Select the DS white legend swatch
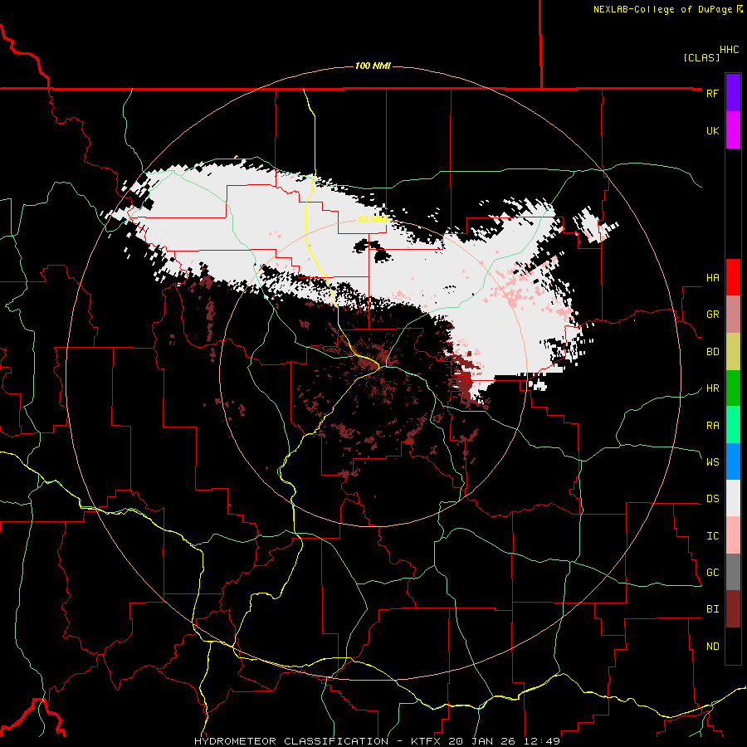The height and width of the screenshot is (747, 747). [733, 498]
